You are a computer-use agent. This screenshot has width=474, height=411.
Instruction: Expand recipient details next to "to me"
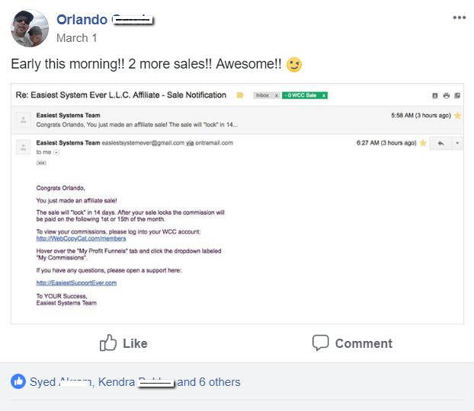(56, 152)
